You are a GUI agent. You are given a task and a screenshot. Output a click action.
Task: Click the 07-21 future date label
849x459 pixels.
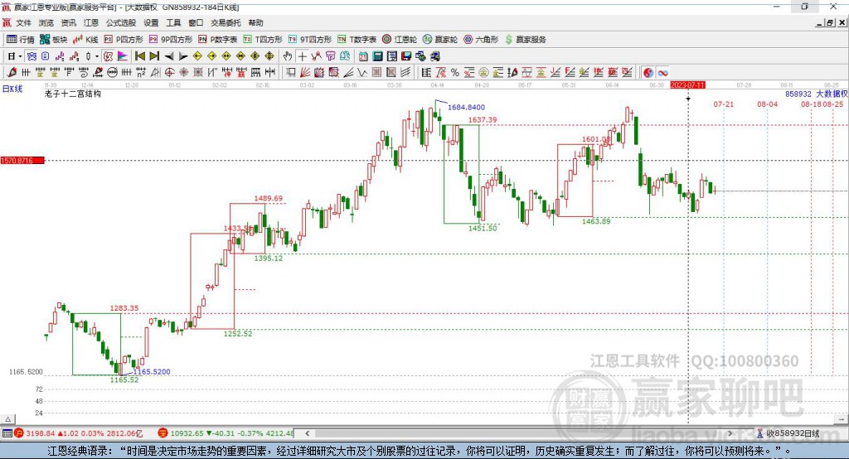pyautogui.click(x=723, y=104)
